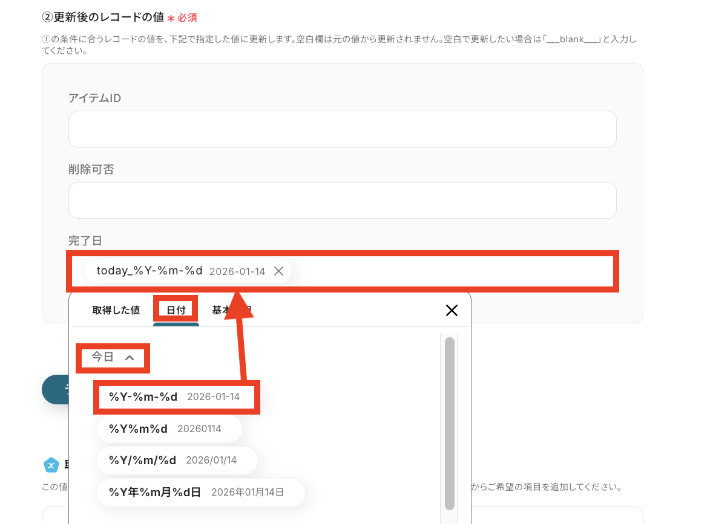
Task: Remove the today_%Y-%m-%d tag with its X
Action: point(279,271)
